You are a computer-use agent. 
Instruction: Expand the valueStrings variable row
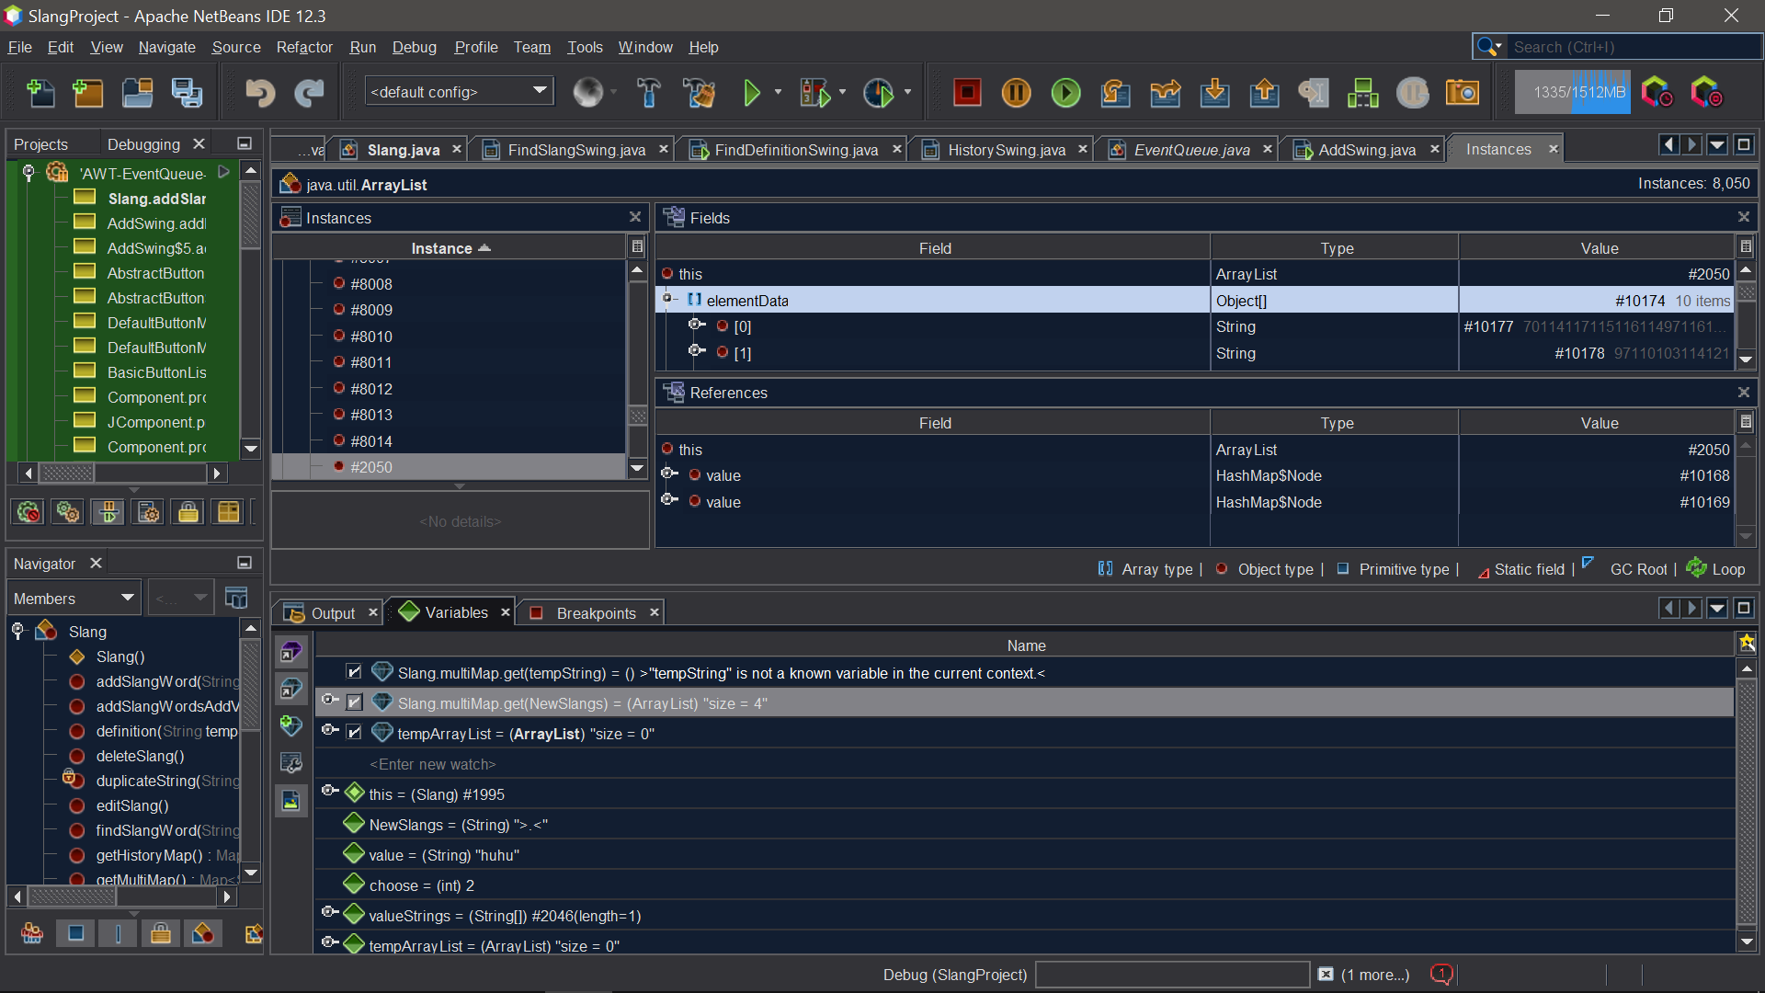tap(330, 913)
